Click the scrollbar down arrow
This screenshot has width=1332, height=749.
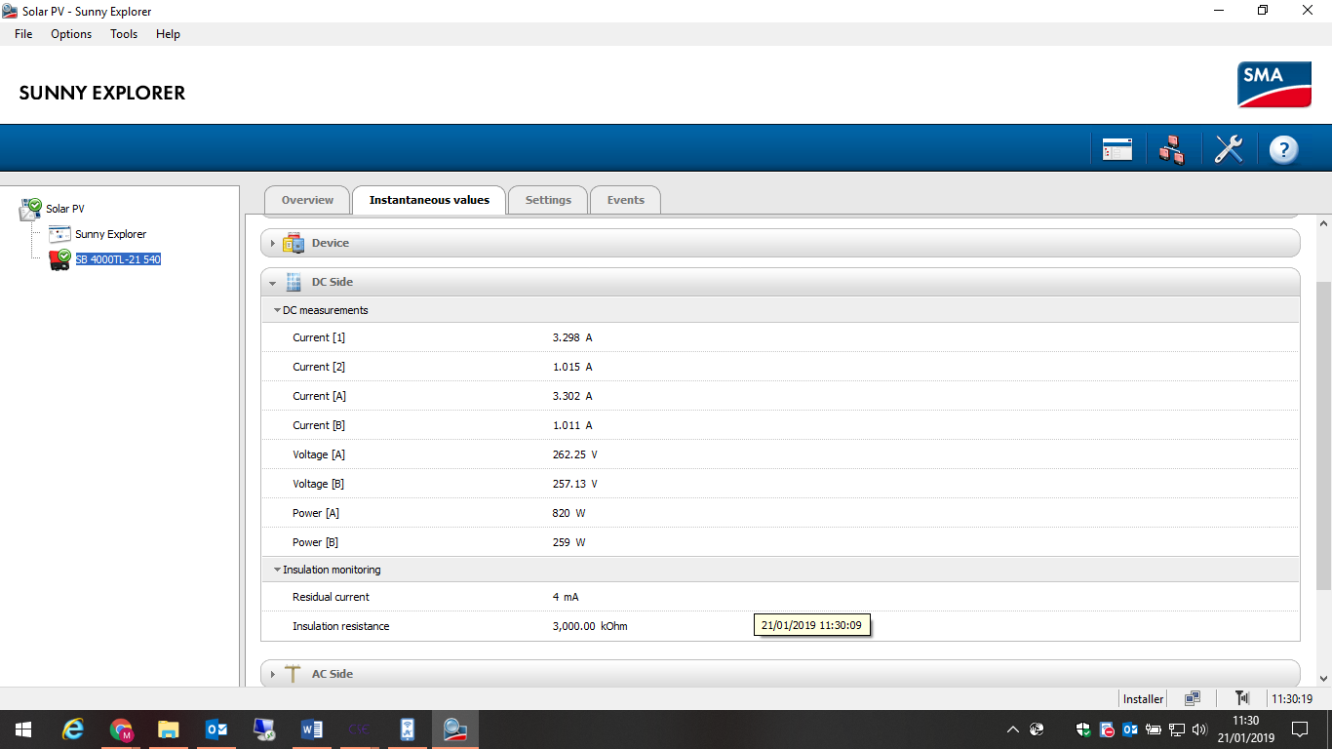[1324, 678]
